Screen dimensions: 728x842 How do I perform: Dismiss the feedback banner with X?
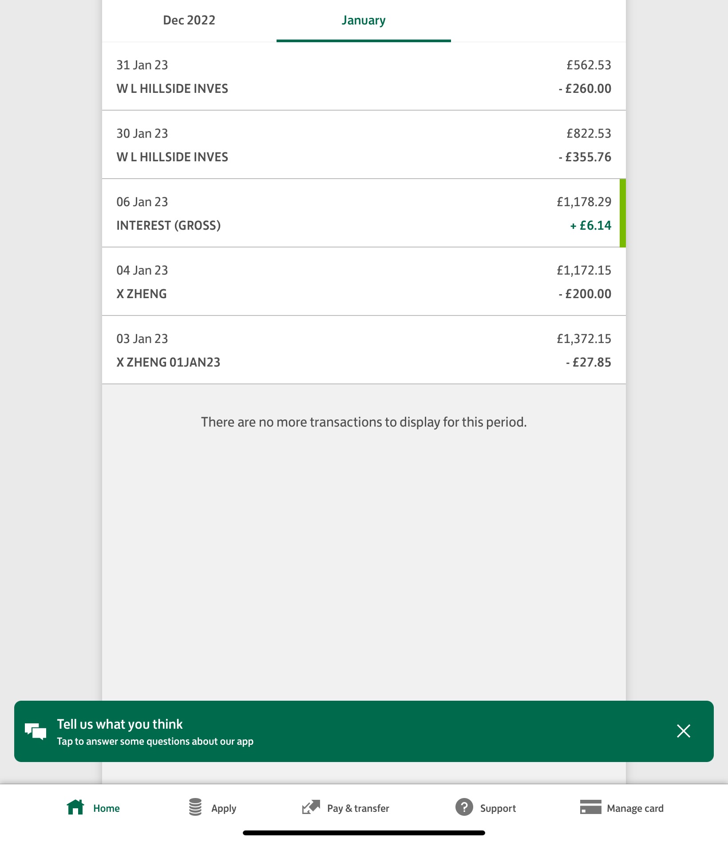[683, 731]
